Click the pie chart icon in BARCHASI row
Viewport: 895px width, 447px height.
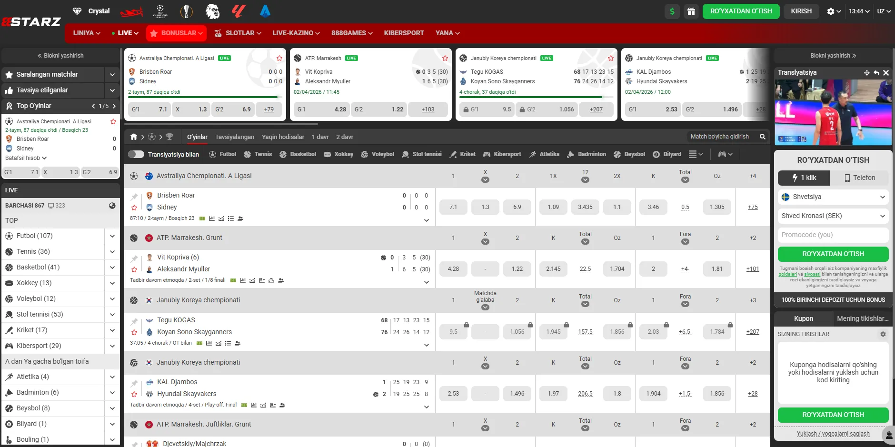click(112, 206)
